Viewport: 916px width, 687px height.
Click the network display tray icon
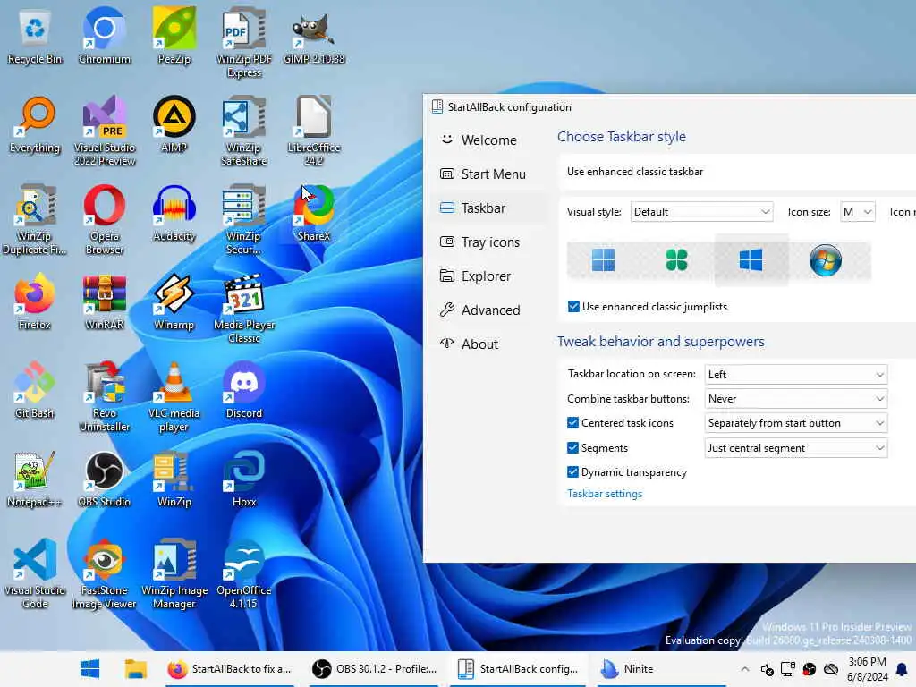(788, 669)
